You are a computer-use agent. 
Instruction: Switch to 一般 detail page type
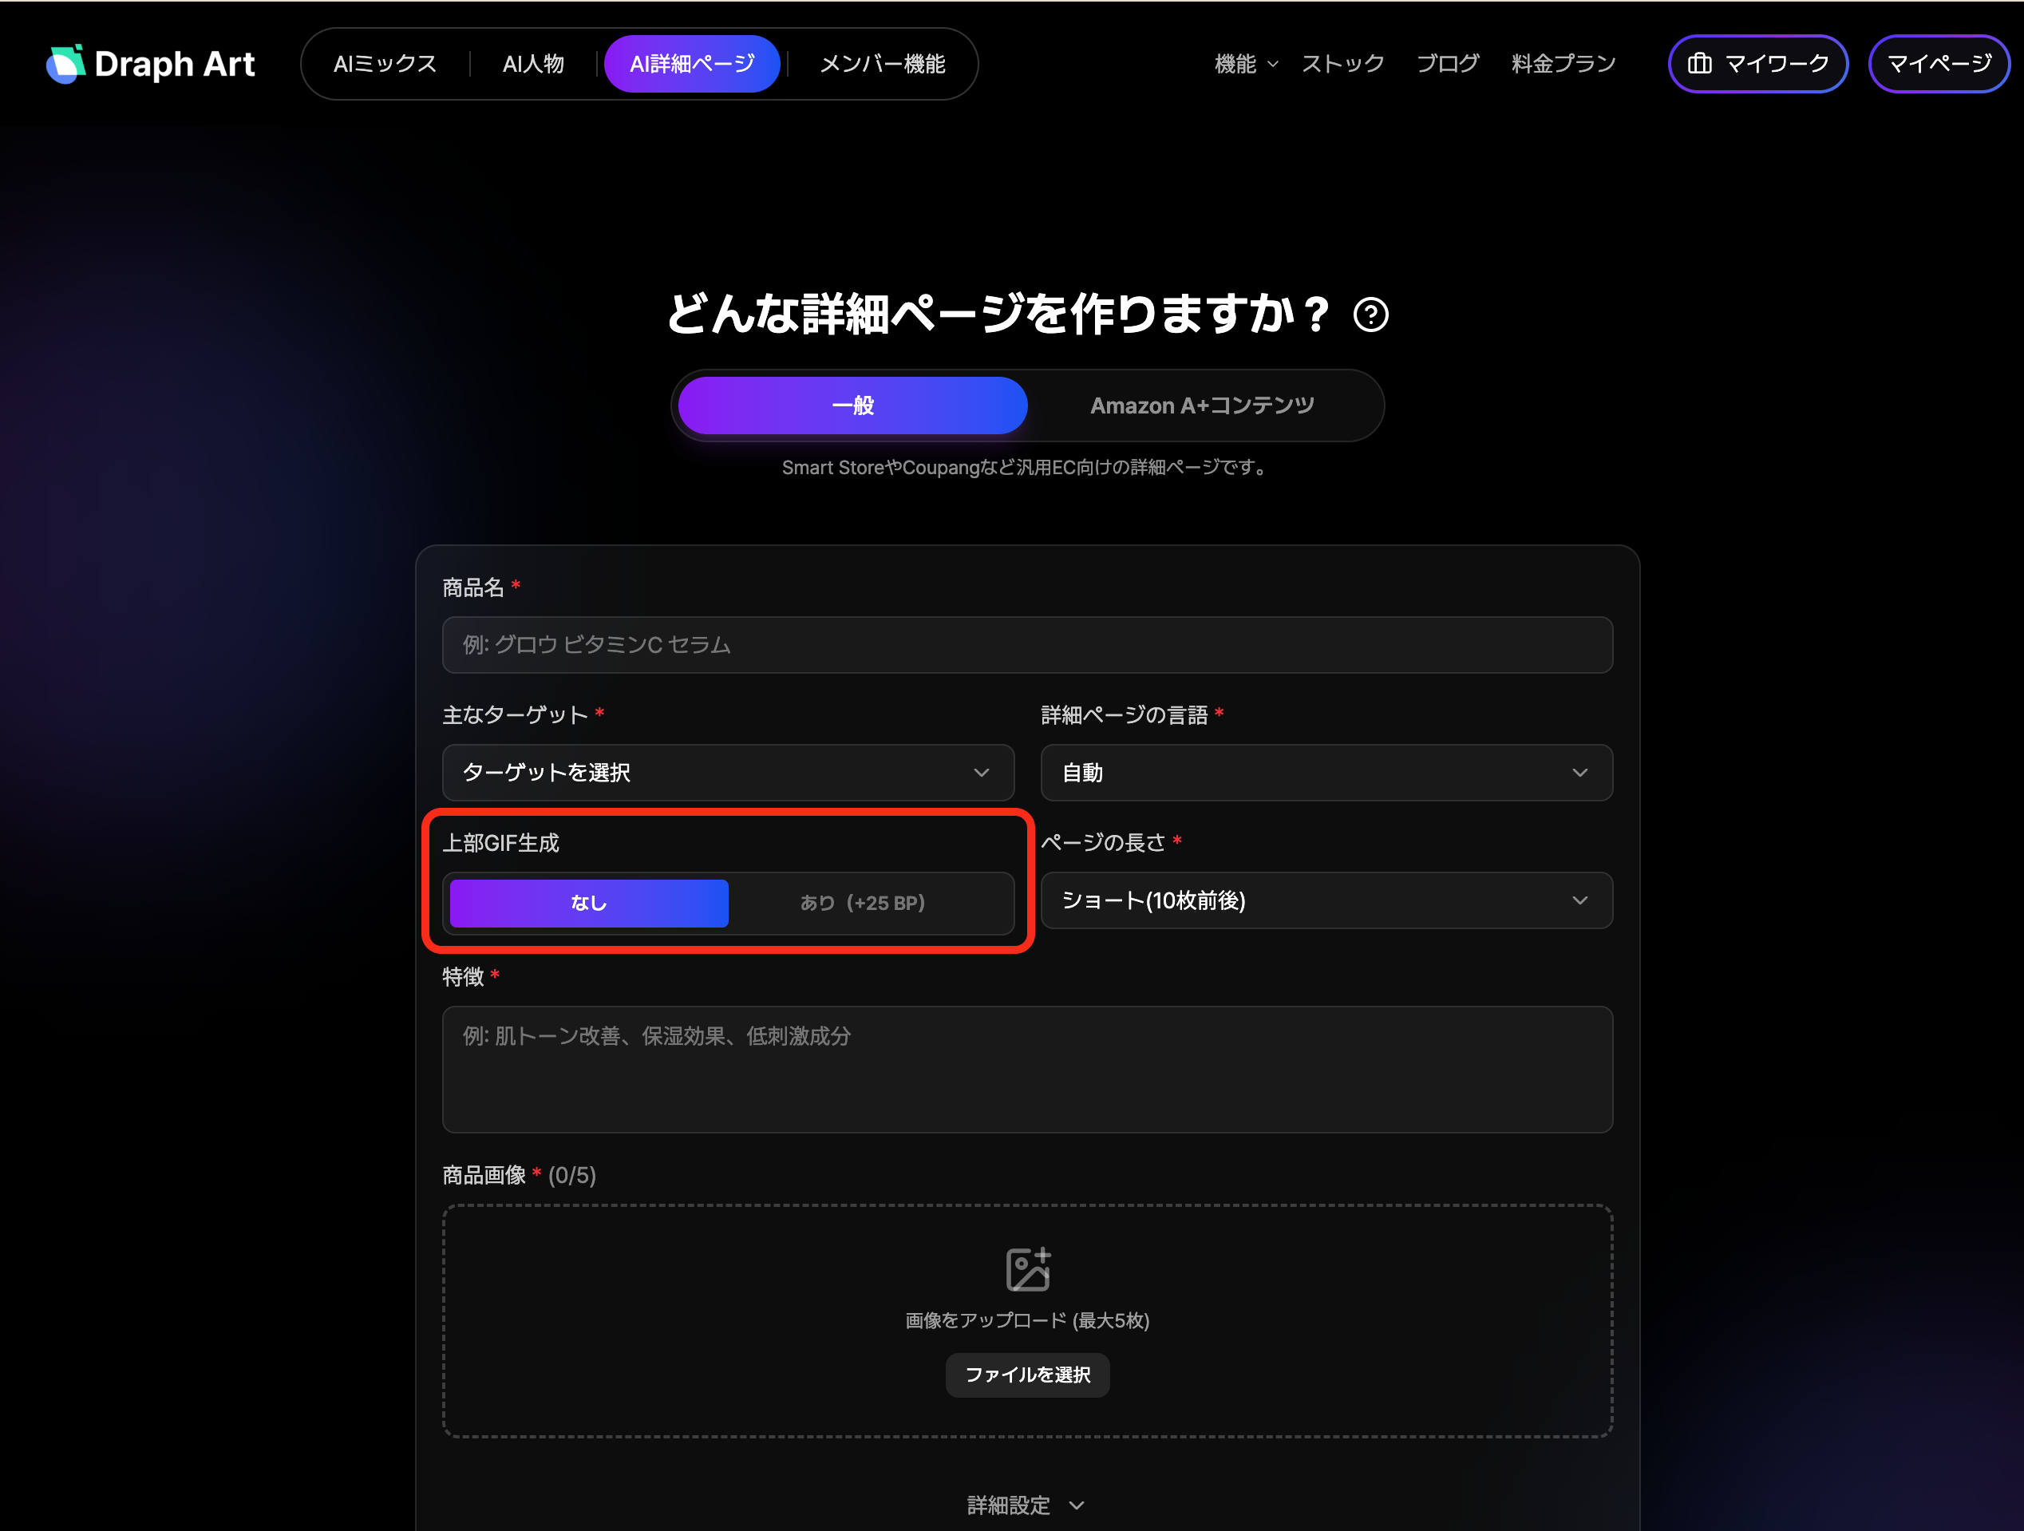coord(853,405)
